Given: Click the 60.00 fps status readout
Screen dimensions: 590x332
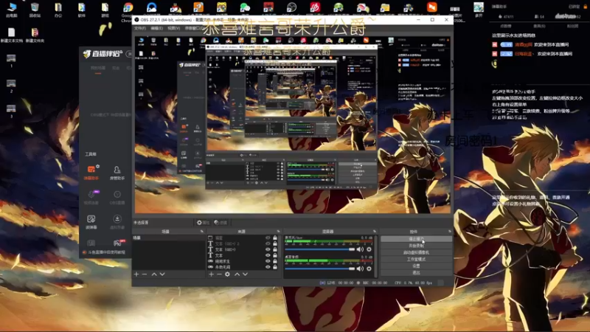Looking at the screenshot, I should [423, 283].
